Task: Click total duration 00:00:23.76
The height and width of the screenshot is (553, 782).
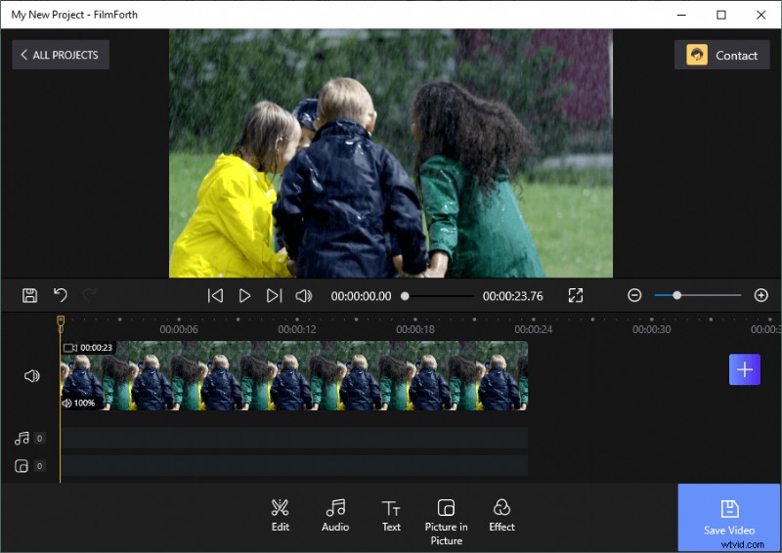Action: [x=512, y=296]
